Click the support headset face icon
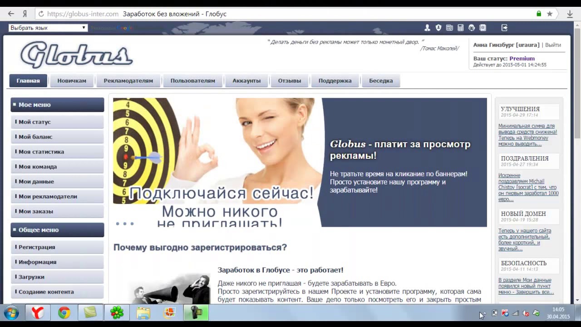 [x=472, y=28]
